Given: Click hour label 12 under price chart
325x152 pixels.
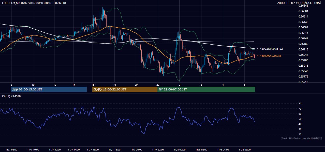Looking at the screenshot, I should 55,85.
